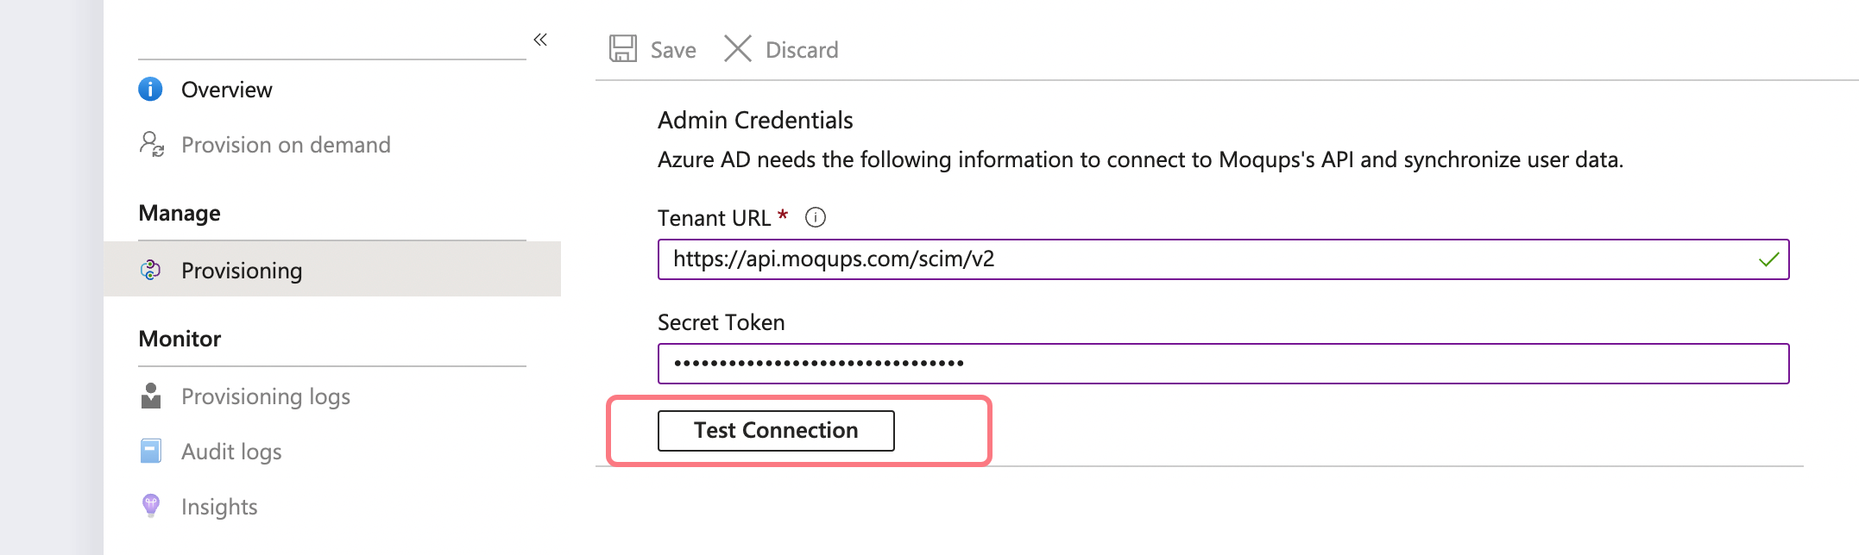Click the Discard X icon
This screenshot has height=555, width=1859.
coord(737,49)
